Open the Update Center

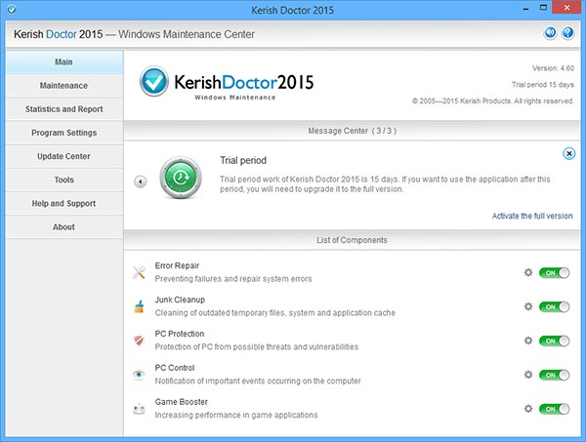63,156
